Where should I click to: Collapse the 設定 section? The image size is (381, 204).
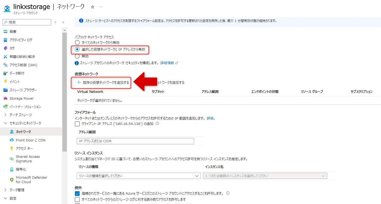click(x=5, y=198)
